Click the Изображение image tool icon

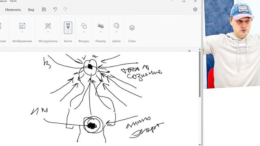click(22, 26)
